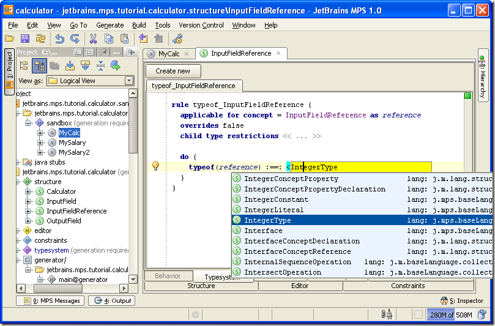This screenshot has width=495, height=326.
Task: Open the Generate menu
Action: click(110, 25)
